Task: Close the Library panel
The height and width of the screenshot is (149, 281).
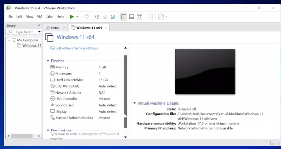Action: click(x=39, y=25)
